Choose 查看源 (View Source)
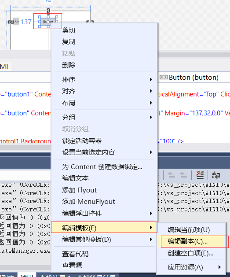This screenshot has width=230, height=277. pos(104,266)
